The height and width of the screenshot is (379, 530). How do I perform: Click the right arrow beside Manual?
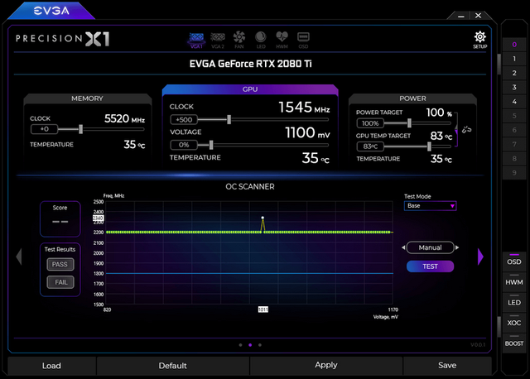(x=457, y=247)
